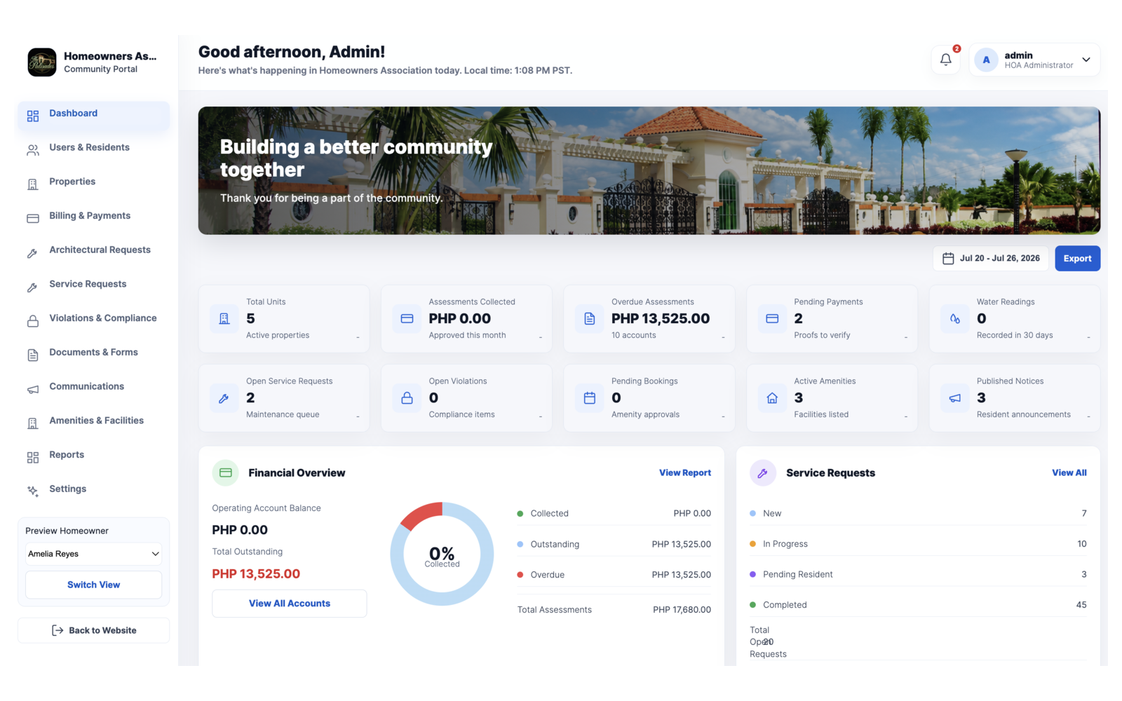Click the Financial Overview card icon
Viewport: 1122px width, 701px height.
(x=226, y=473)
